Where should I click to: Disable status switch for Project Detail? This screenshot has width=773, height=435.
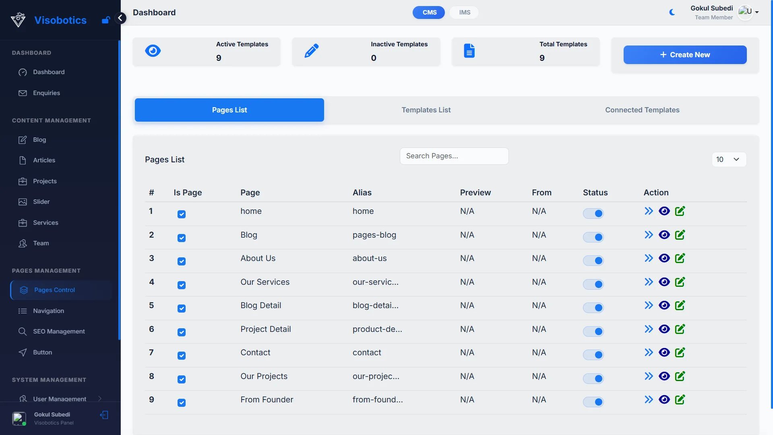coord(593,331)
